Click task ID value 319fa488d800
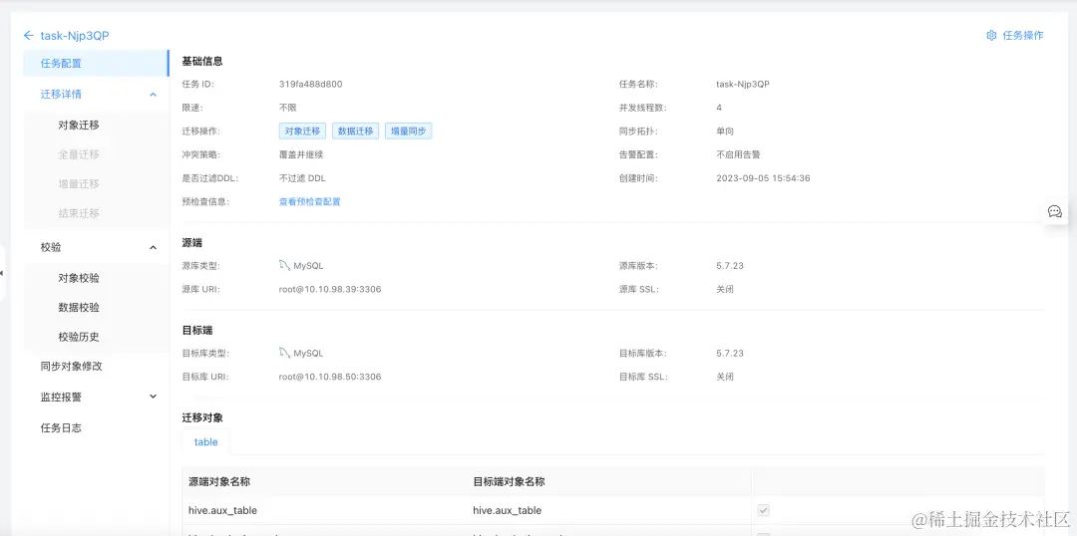 310,85
